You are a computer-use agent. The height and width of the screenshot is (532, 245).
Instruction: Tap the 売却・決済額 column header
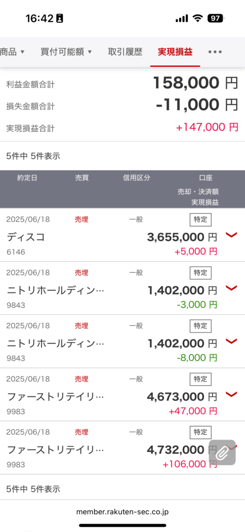point(198,191)
